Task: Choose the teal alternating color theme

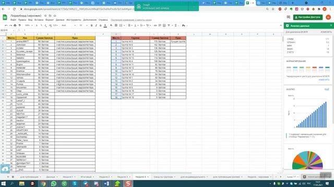Action: click(295, 69)
